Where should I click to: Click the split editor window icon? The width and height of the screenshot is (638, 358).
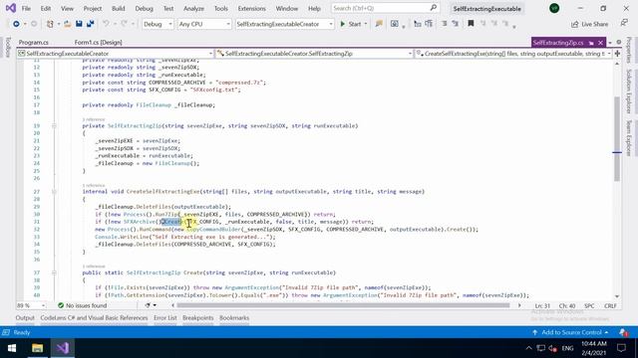click(x=617, y=54)
